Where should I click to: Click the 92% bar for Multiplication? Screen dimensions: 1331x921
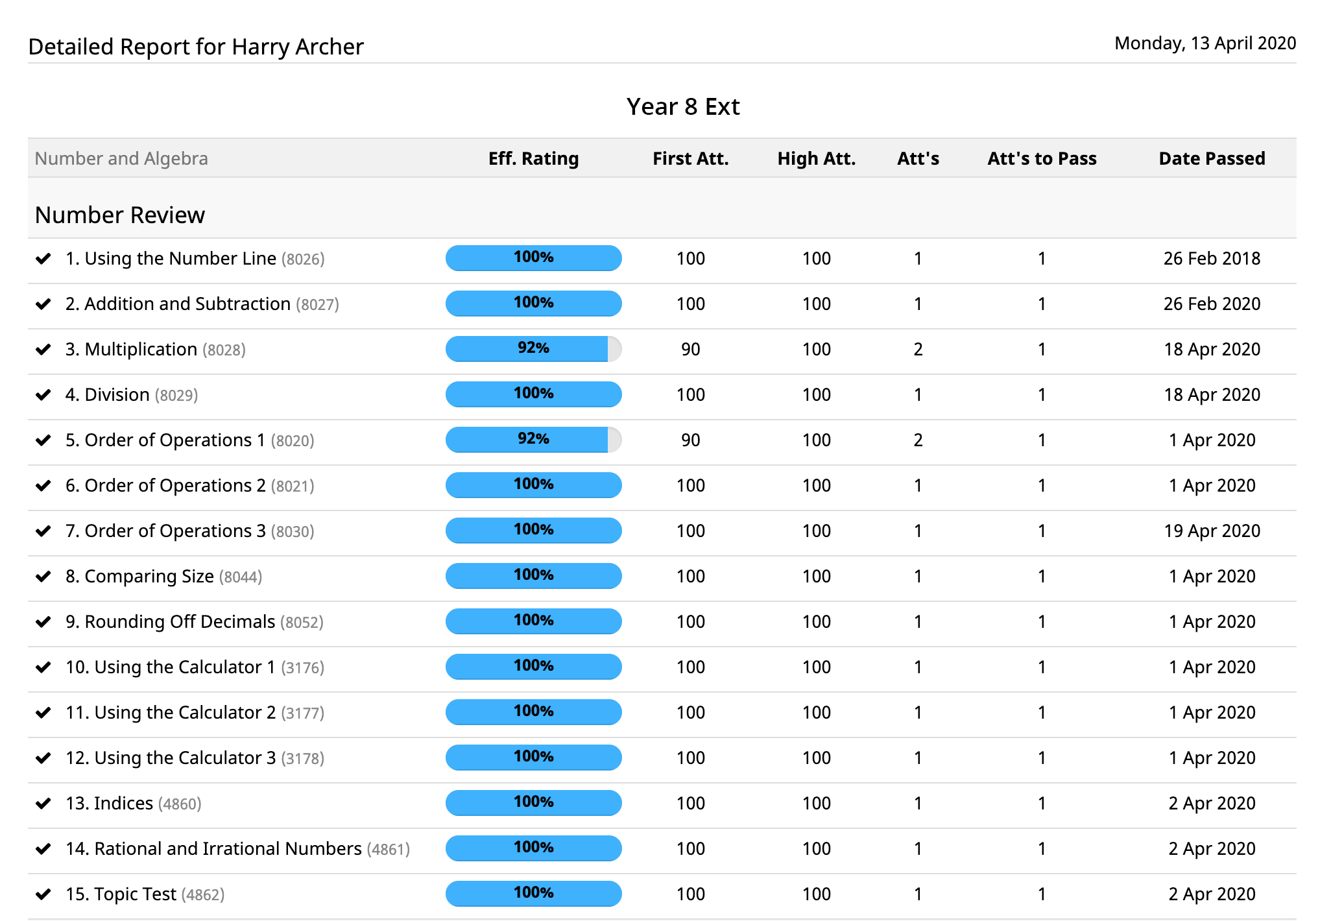533,349
